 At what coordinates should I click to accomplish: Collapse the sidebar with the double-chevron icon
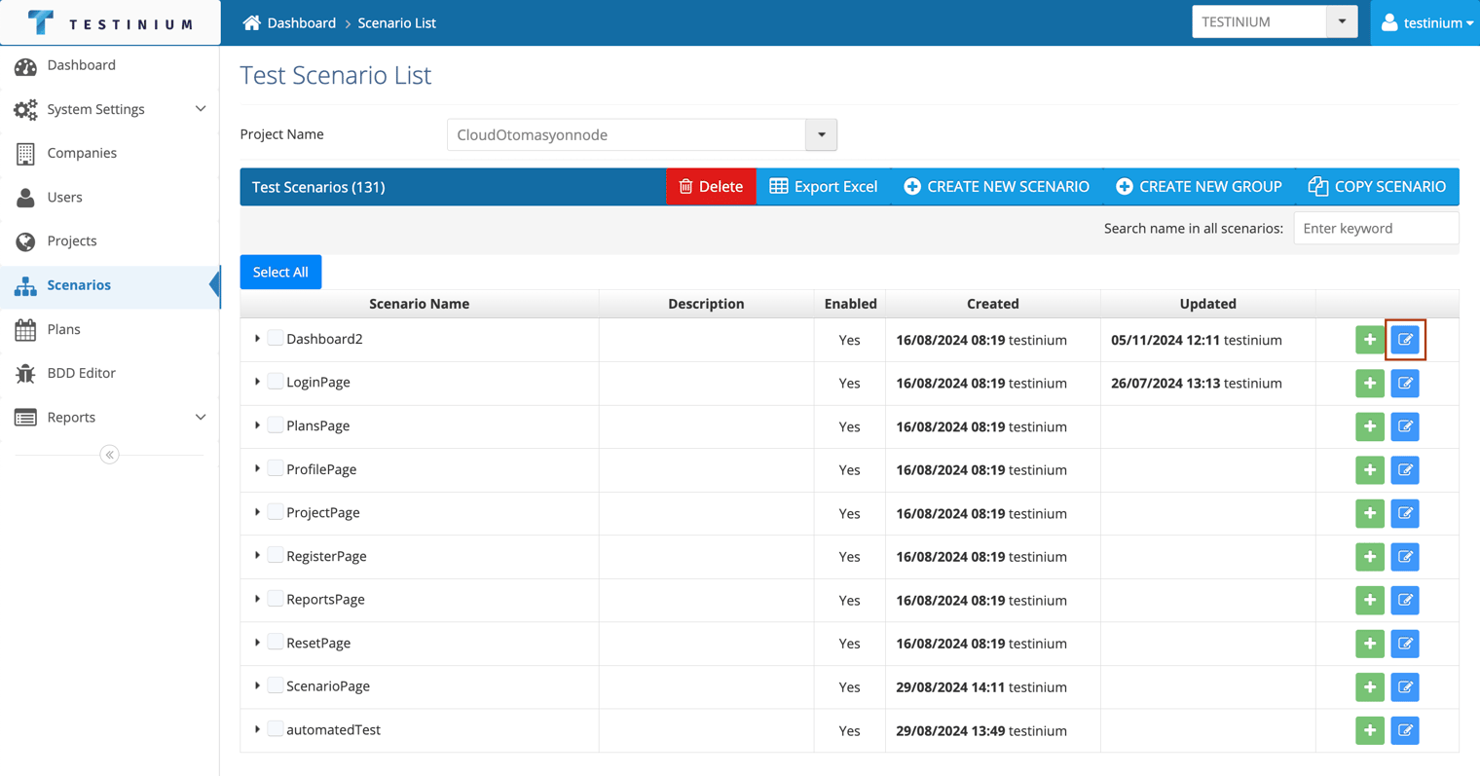point(109,455)
